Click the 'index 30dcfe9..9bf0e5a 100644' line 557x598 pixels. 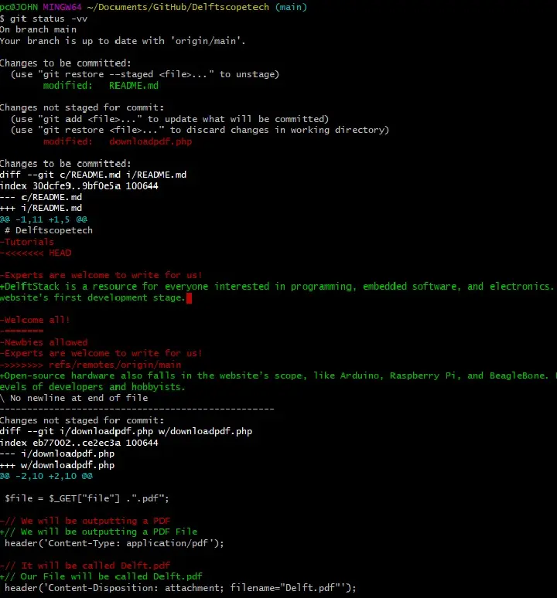79,186
